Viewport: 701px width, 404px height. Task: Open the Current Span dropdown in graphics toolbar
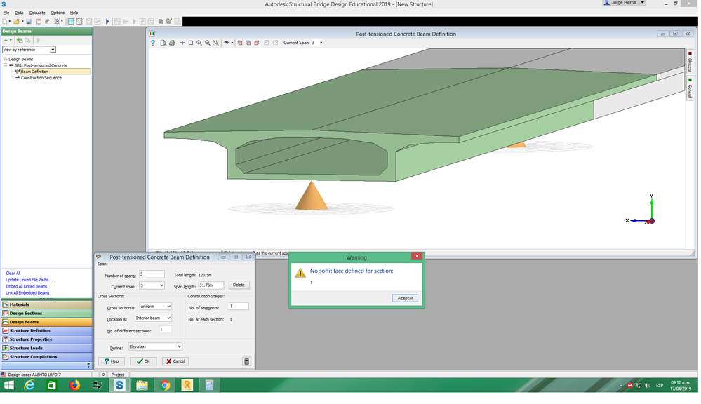[321, 43]
